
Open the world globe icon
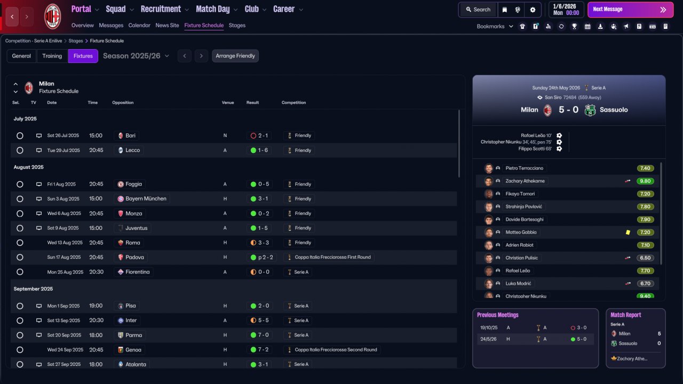coord(518,10)
